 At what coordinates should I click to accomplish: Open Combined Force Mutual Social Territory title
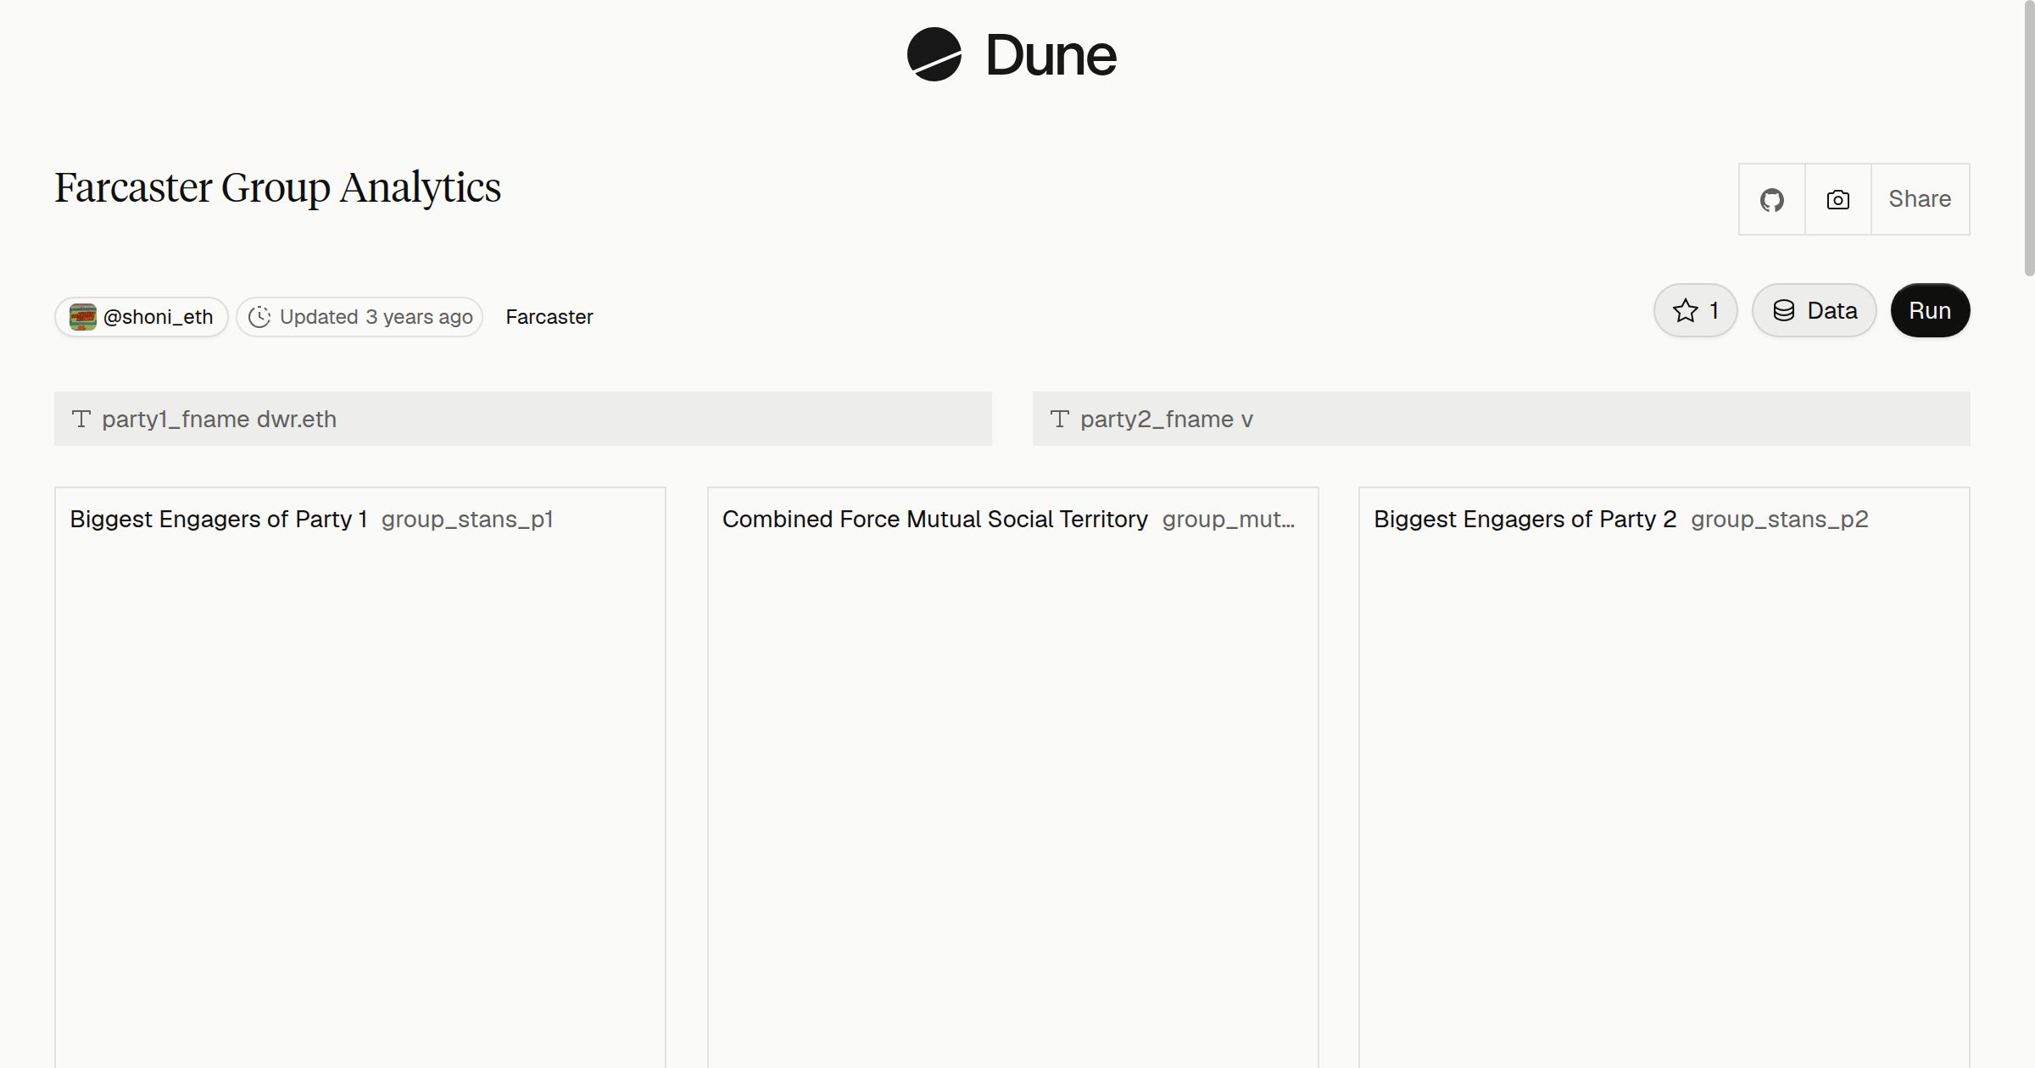935,520
